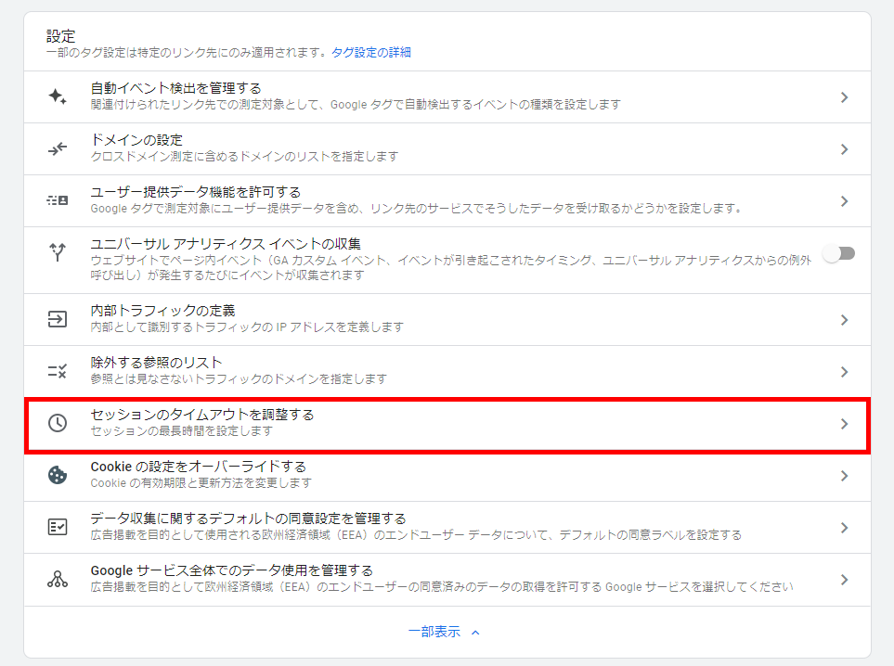Open chevron for ユーザー提供データ機能を許可する
The height and width of the screenshot is (666, 894).
(845, 201)
